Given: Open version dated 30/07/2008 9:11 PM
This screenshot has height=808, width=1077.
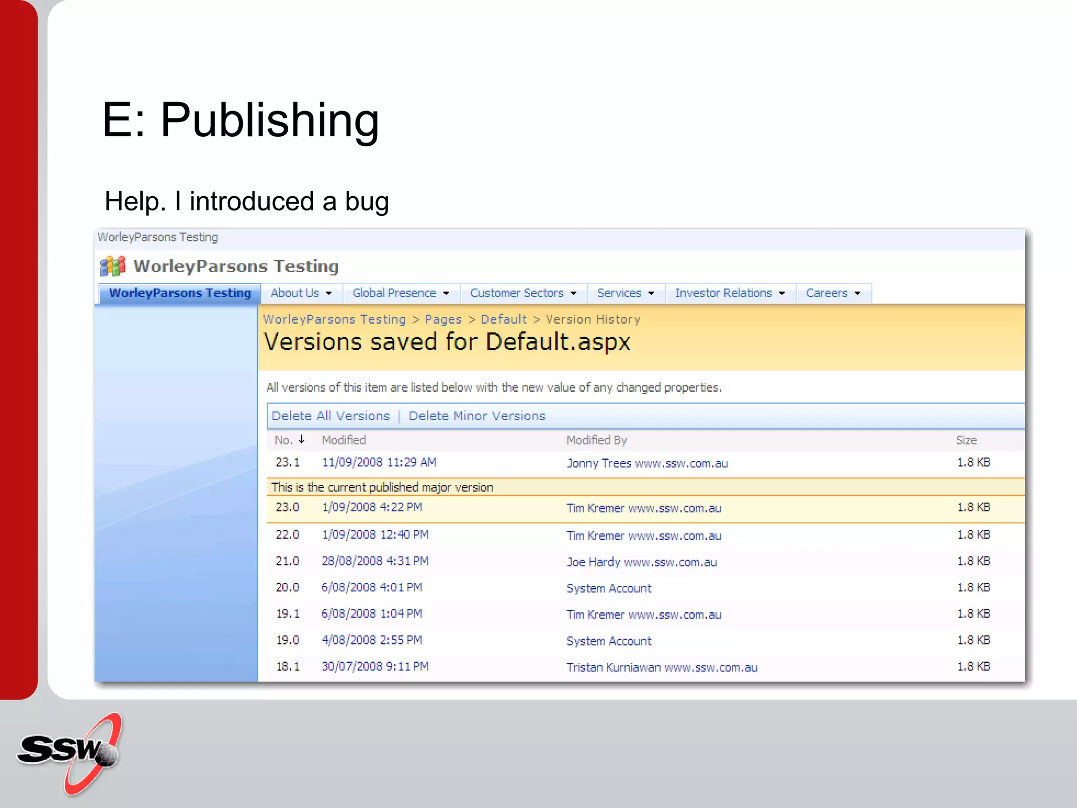Looking at the screenshot, I should [375, 666].
